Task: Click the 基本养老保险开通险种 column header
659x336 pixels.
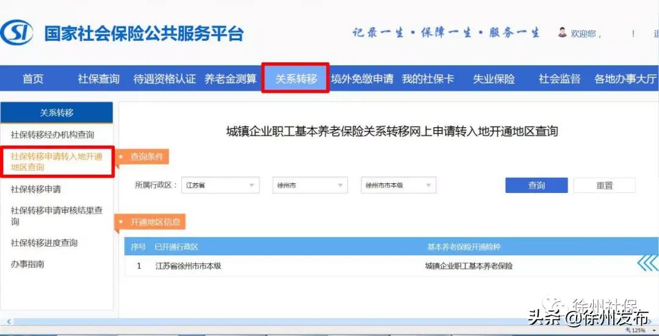Action: (x=464, y=247)
